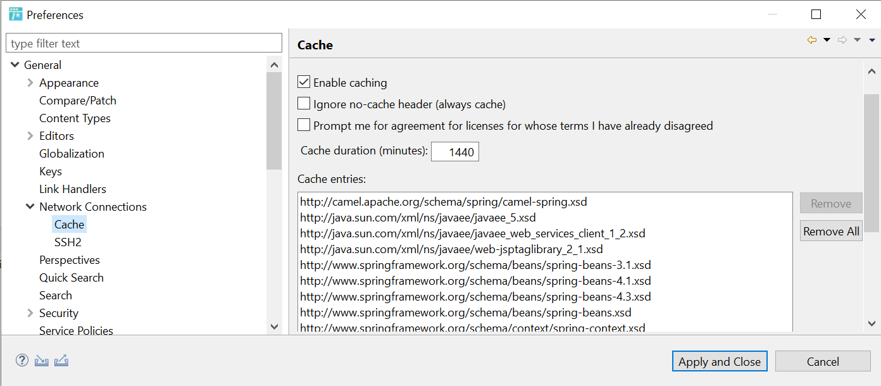
Task: Select the camel-spring.xsd cache entry
Action: [443, 202]
